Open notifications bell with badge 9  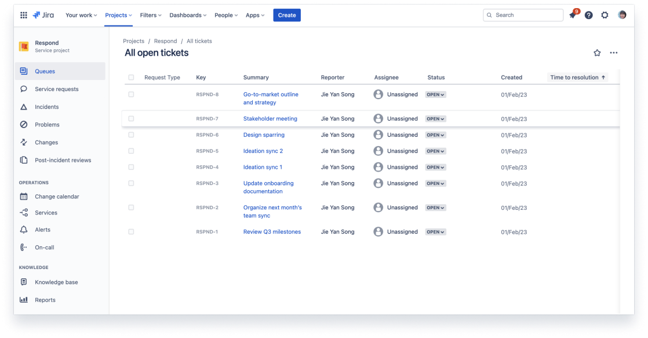click(x=573, y=15)
